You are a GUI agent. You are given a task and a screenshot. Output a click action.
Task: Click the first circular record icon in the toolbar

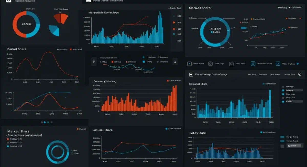(x=210, y=64)
